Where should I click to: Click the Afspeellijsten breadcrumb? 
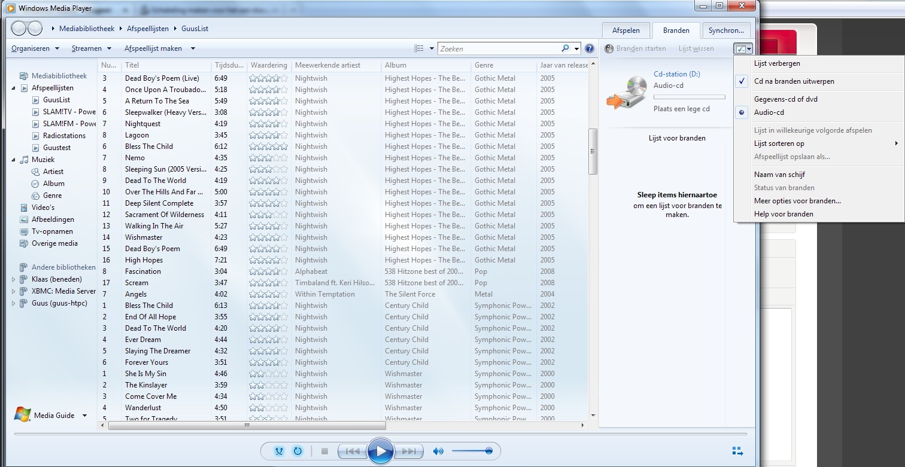click(x=148, y=29)
